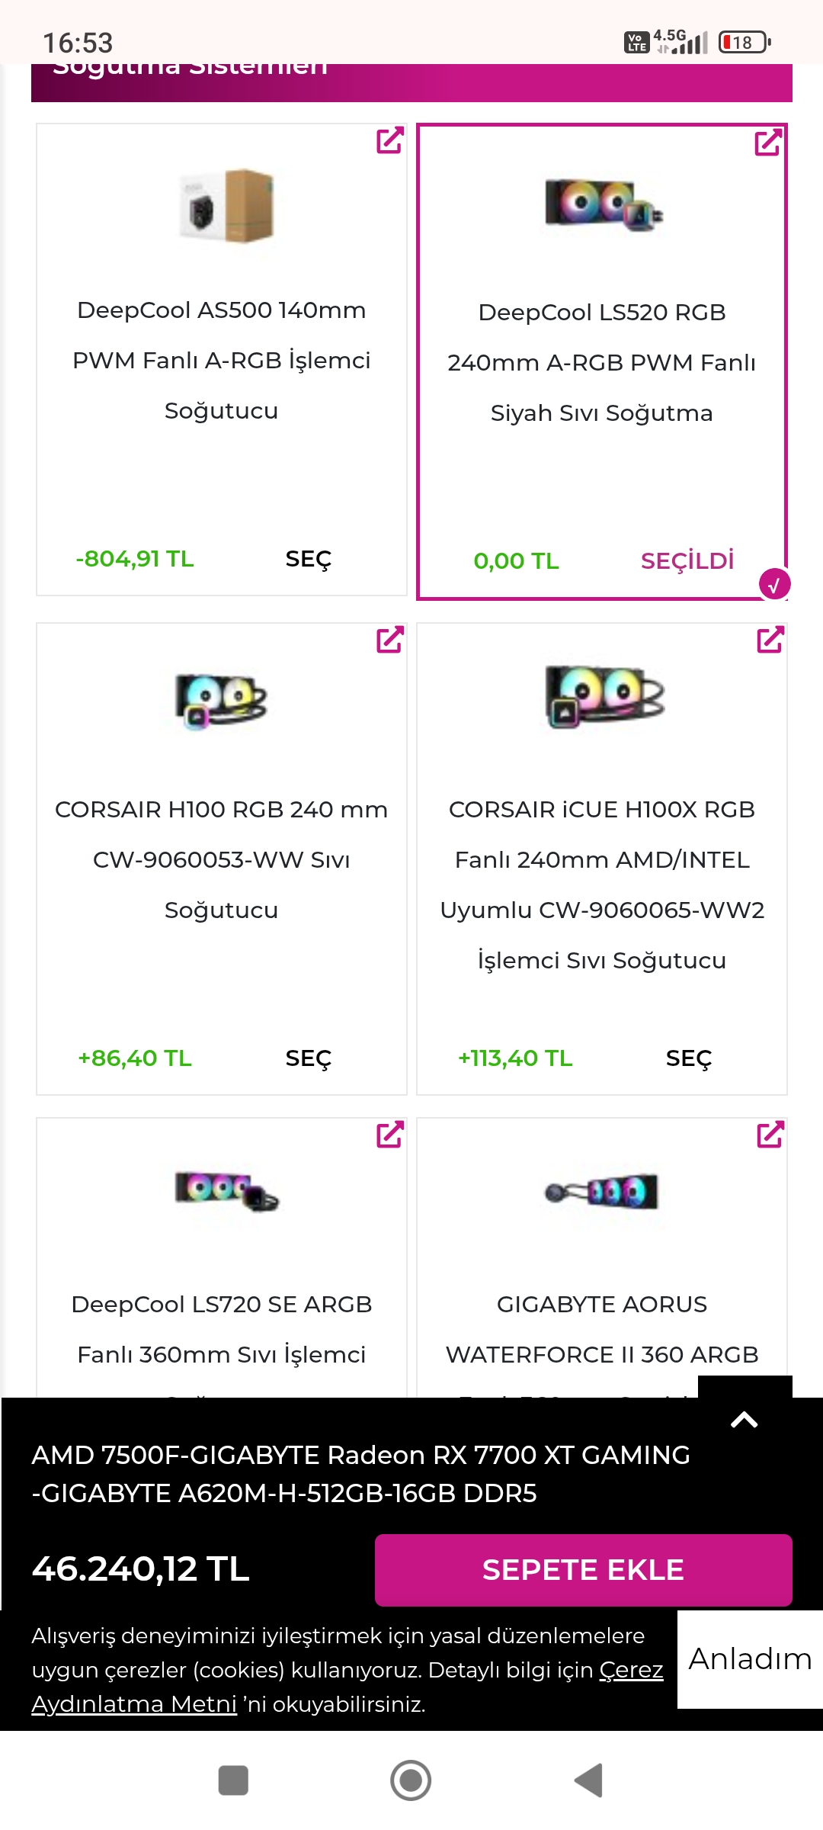Tap the DeepCool LS520 product thumbnail

click(603, 204)
